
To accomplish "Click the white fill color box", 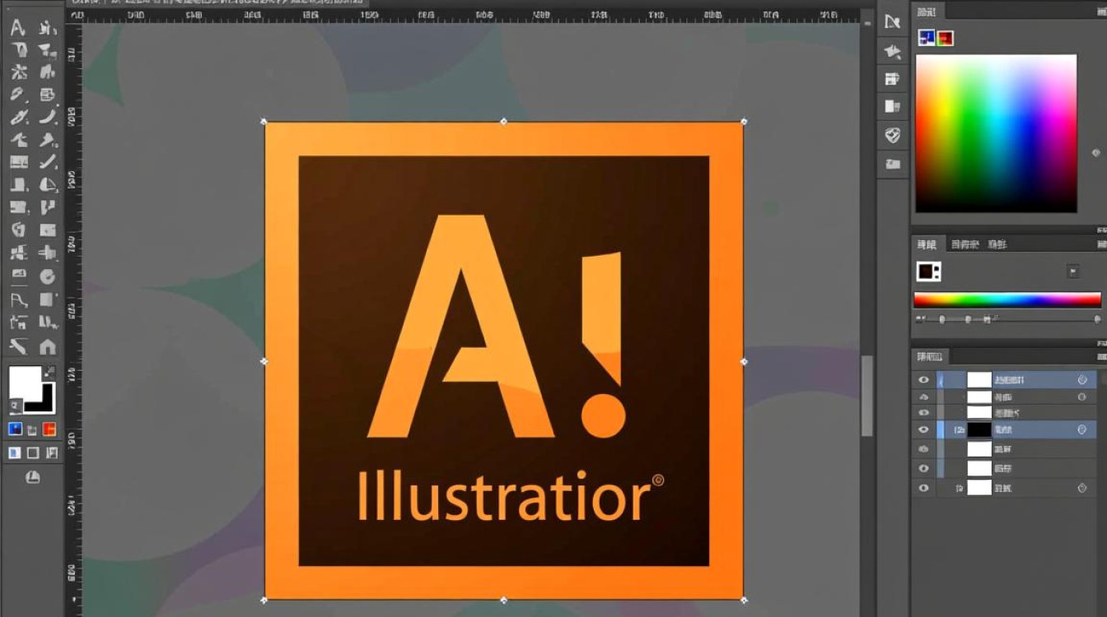I will (25, 383).
